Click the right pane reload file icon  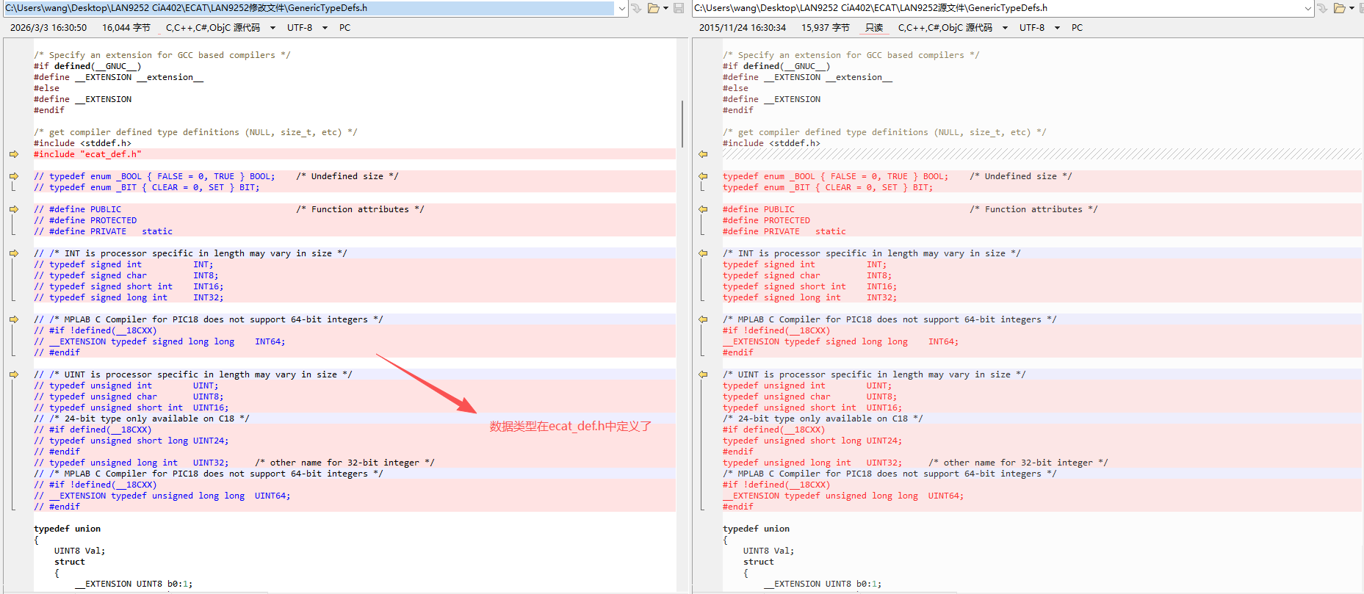tap(1323, 8)
